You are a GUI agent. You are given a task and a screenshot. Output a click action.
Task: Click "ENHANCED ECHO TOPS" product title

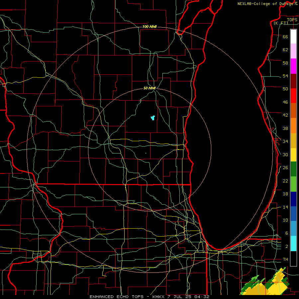tap(117, 297)
